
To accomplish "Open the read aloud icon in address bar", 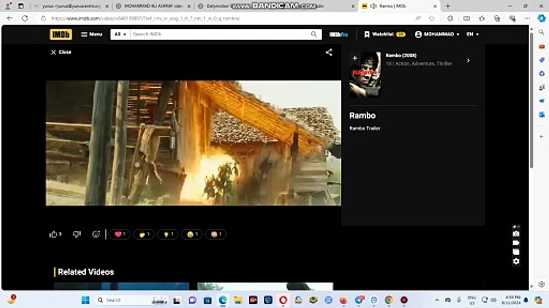I will [418, 18].
